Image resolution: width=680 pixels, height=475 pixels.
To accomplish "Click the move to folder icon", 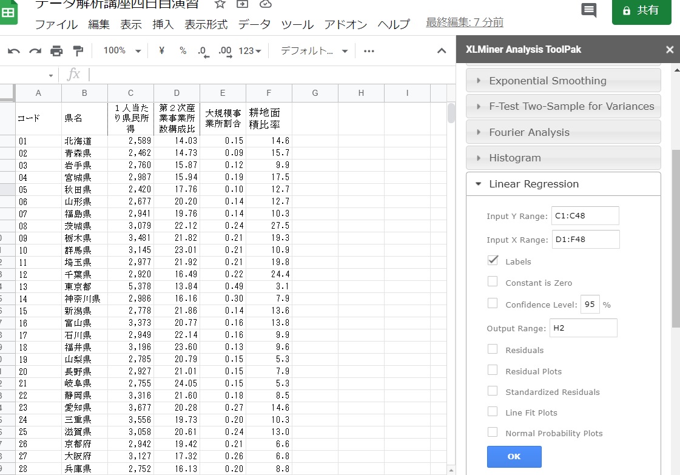I will tap(243, 4).
